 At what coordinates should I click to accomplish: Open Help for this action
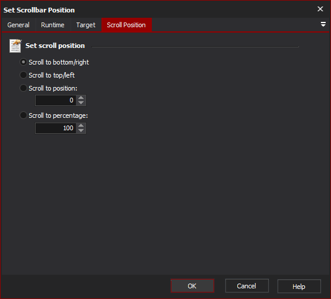[299, 287]
